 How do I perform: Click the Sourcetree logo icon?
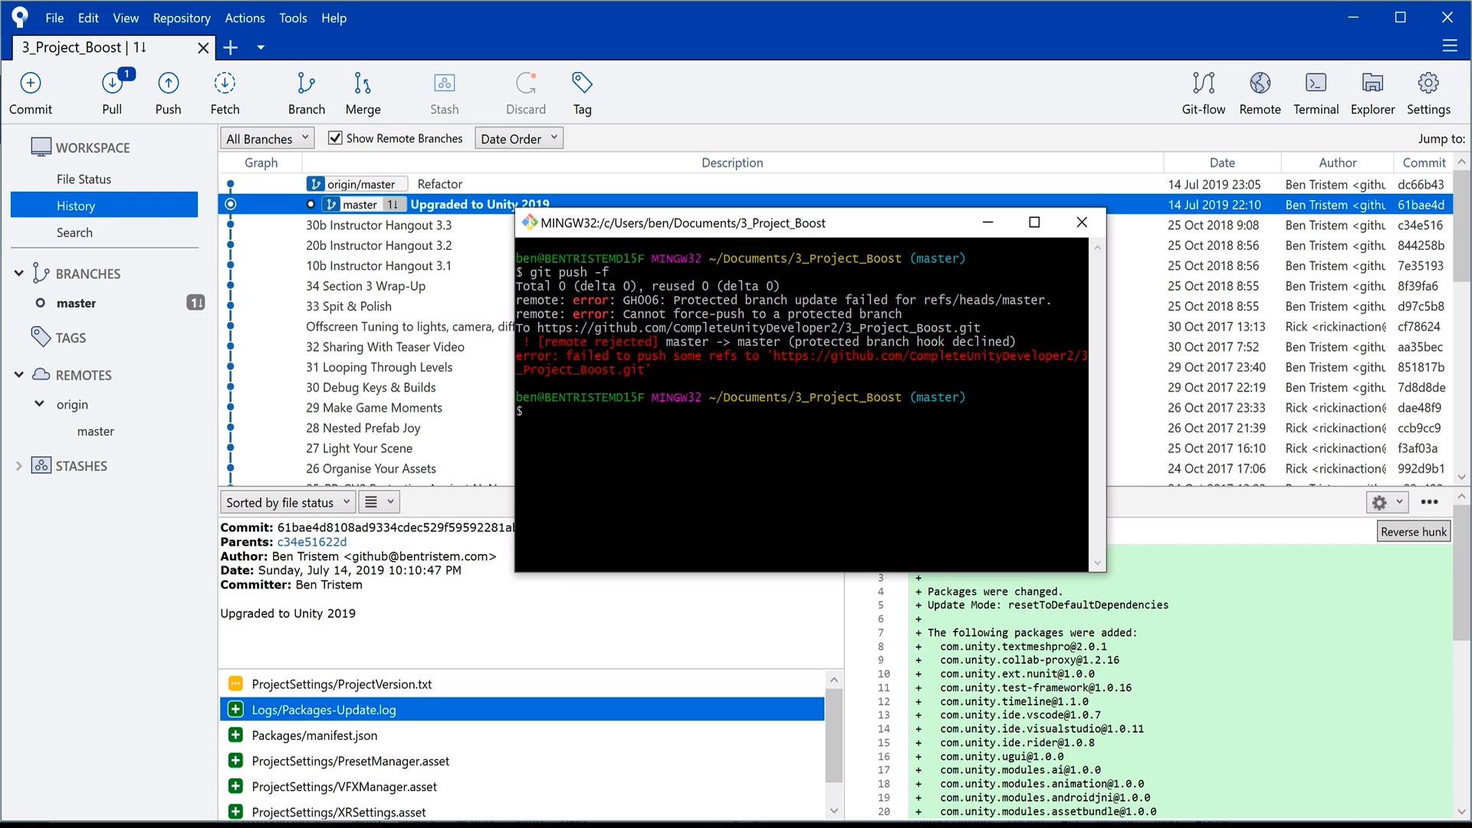click(x=20, y=17)
